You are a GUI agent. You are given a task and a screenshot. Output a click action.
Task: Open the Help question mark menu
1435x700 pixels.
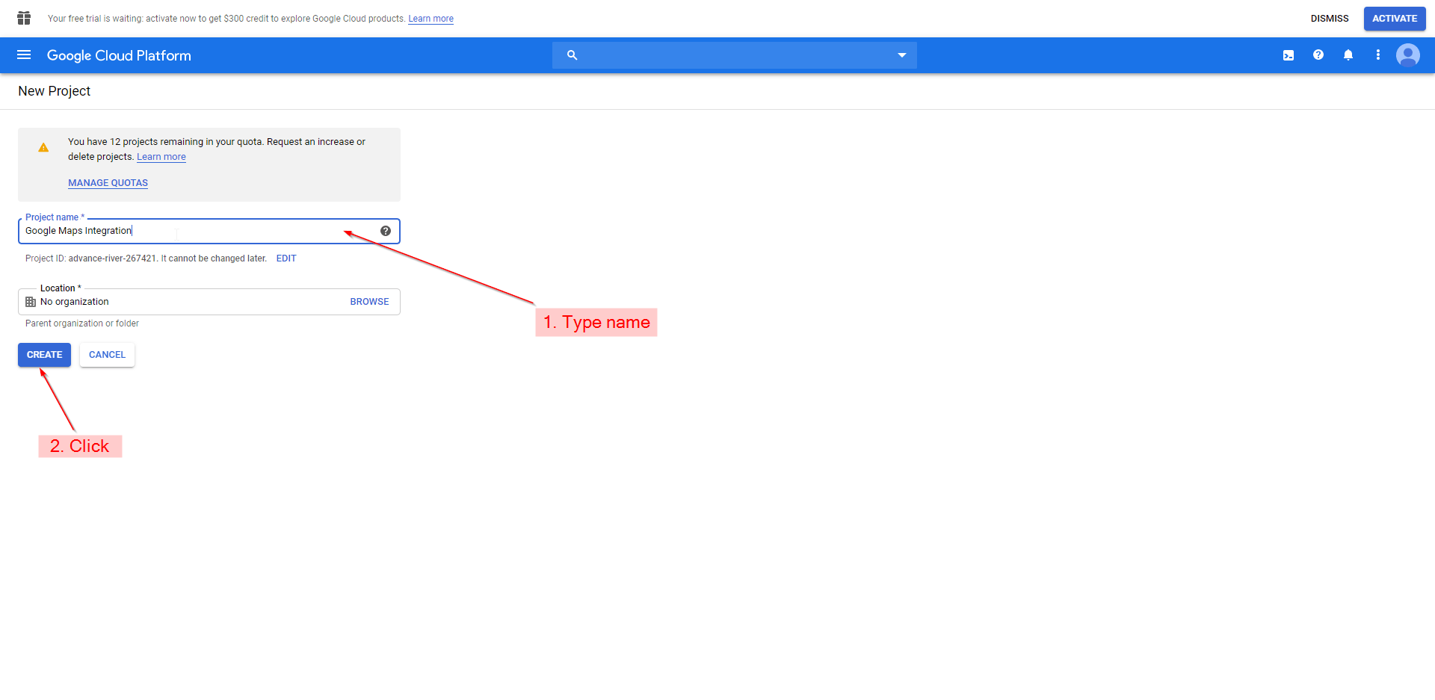(x=1318, y=55)
